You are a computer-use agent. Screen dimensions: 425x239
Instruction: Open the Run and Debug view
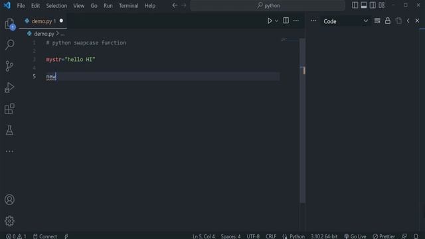(x=9, y=88)
